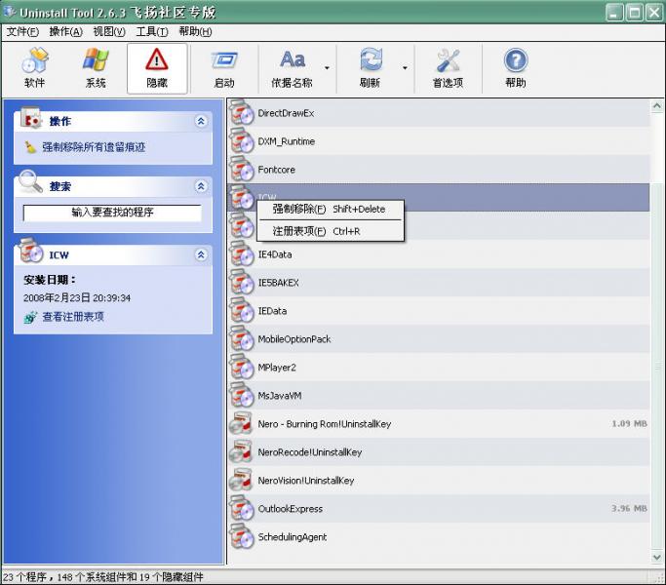Click the registry icon beside 查看注册表项

[30, 317]
